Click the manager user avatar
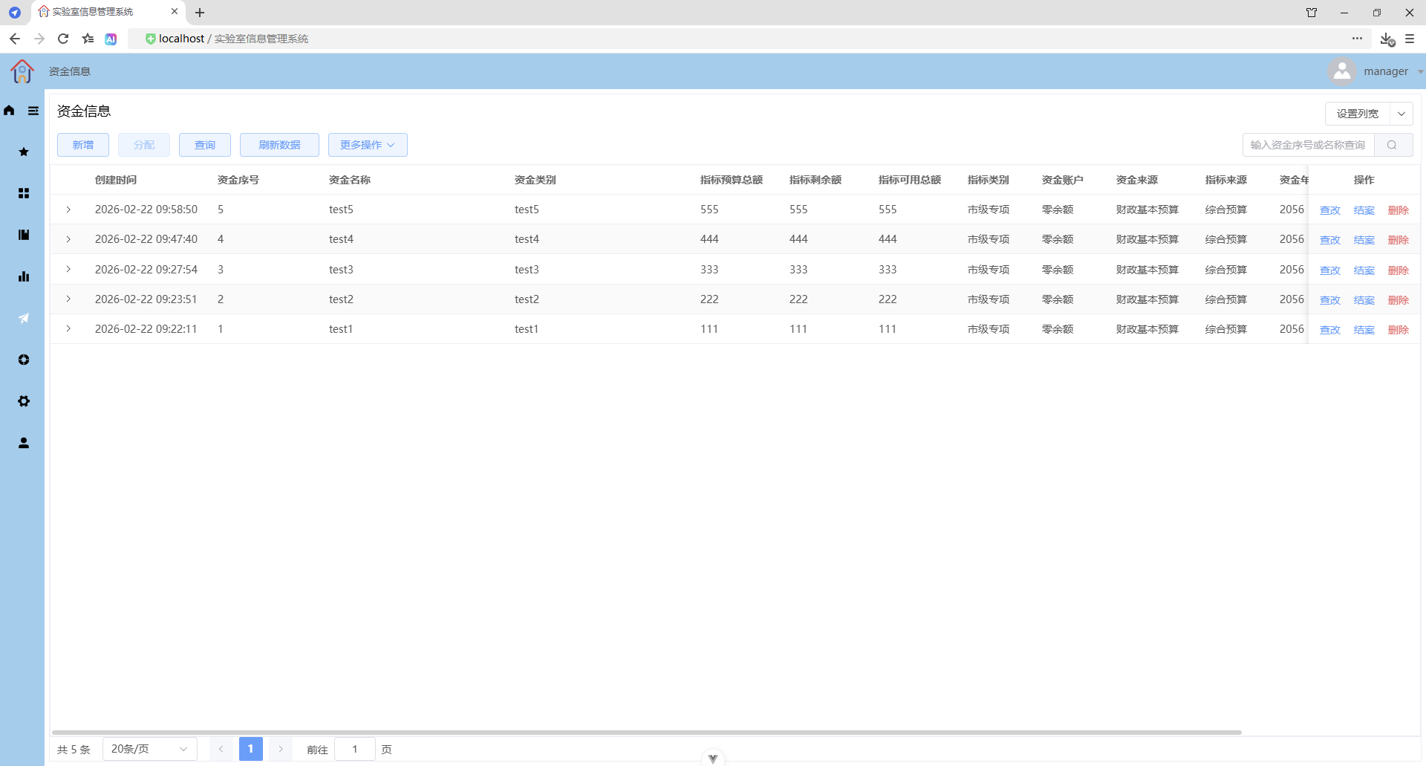The height and width of the screenshot is (766, 1426). tap(1342, 71)
